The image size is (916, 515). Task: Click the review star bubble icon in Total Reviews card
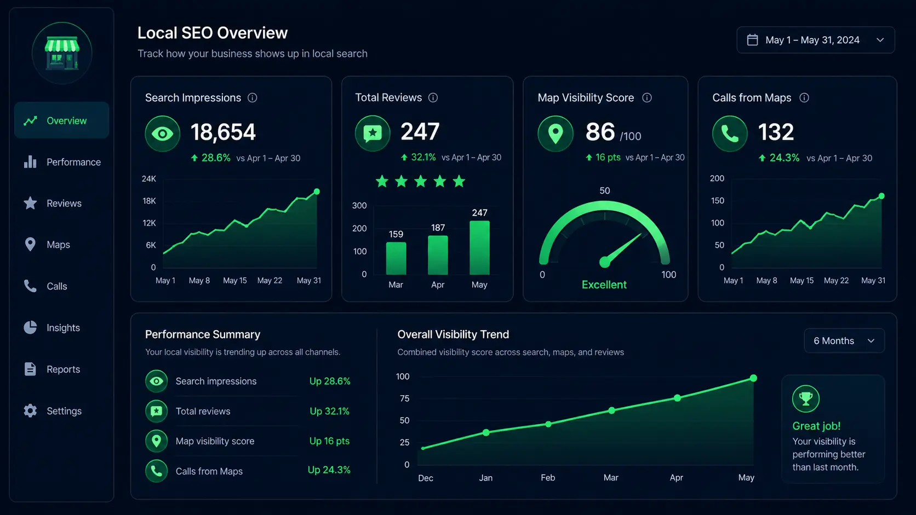(373, 133)
